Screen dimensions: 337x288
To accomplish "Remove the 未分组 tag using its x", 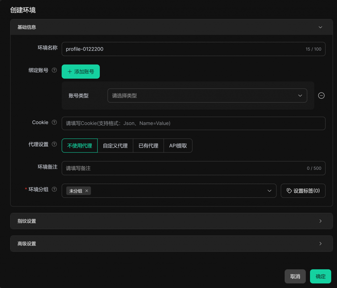I will (87, 191).
